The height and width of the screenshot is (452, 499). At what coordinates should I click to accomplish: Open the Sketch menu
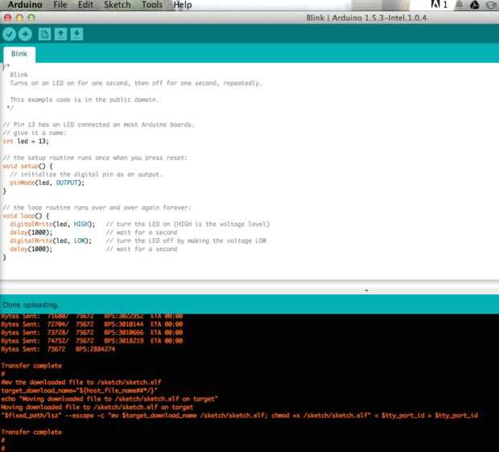coord(118,5)
